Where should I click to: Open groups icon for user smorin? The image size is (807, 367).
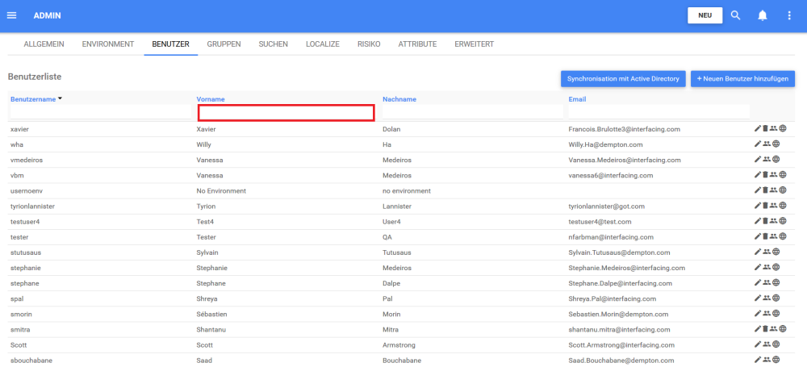[x=767, y=314]
